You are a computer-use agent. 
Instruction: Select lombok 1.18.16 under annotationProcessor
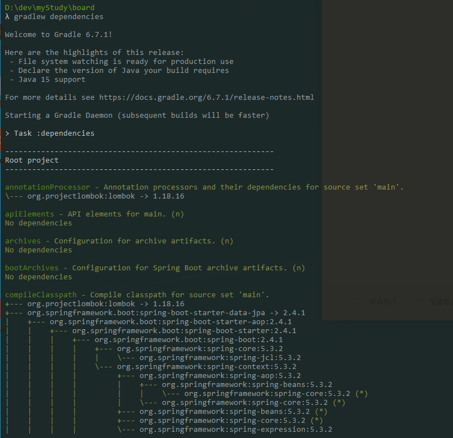(106, 196)
